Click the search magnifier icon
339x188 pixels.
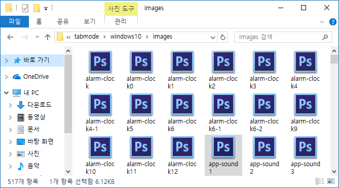(x=325, y=37)
